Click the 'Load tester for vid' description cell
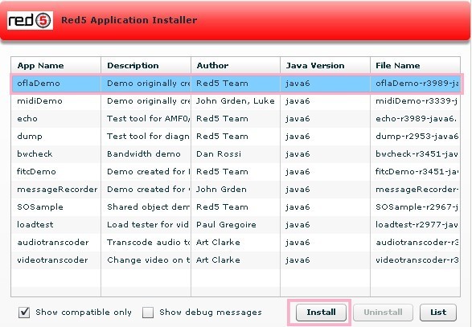472x327 pixels. coord(146,225)
